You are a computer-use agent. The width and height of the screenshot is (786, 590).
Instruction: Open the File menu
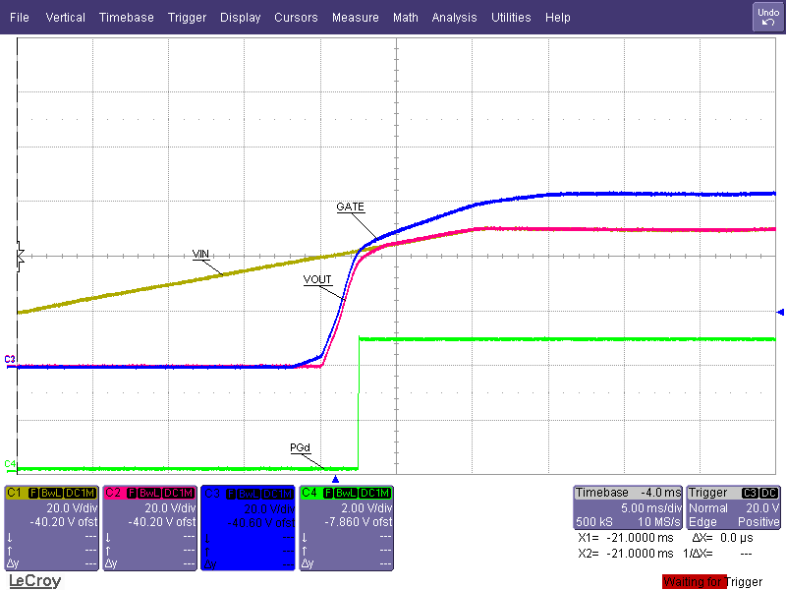point(20,18)
